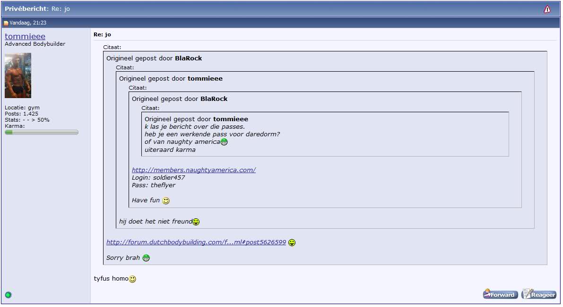Click the smiley ending the final reply line
The width and height of the screenshot is (563, 307).
[x=133, y=279]
